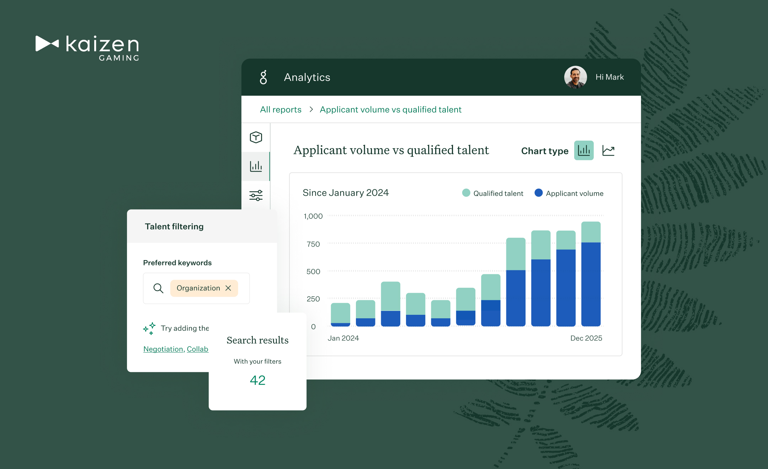Image resolution: width=768 pixels, height=469 pixels.
Task: Click the search magnifier in Preferred keywords
Action: click(x=158, y=288)
